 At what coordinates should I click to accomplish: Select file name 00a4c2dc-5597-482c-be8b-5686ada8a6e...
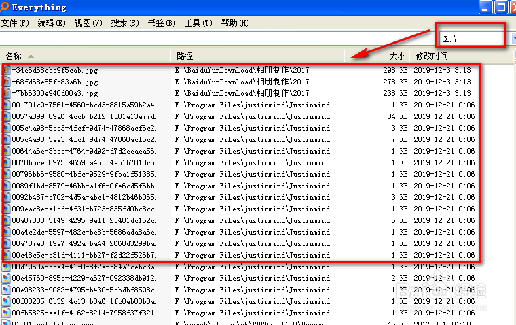(88, 232)
